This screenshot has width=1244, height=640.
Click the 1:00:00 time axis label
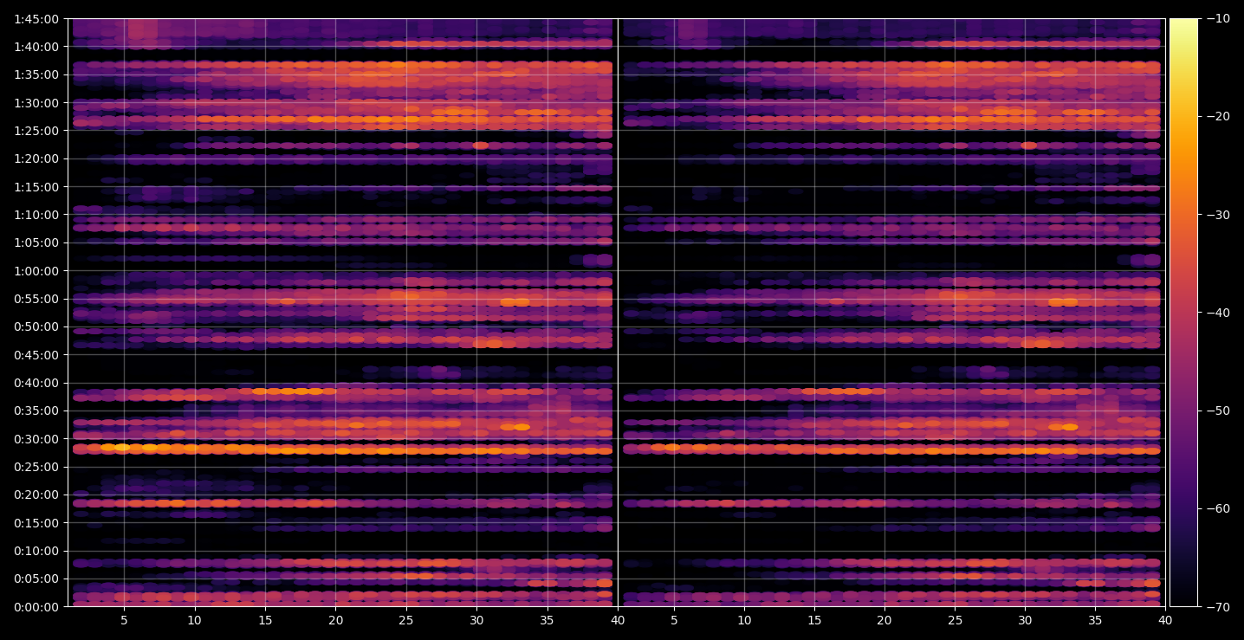tap(36, 271)
